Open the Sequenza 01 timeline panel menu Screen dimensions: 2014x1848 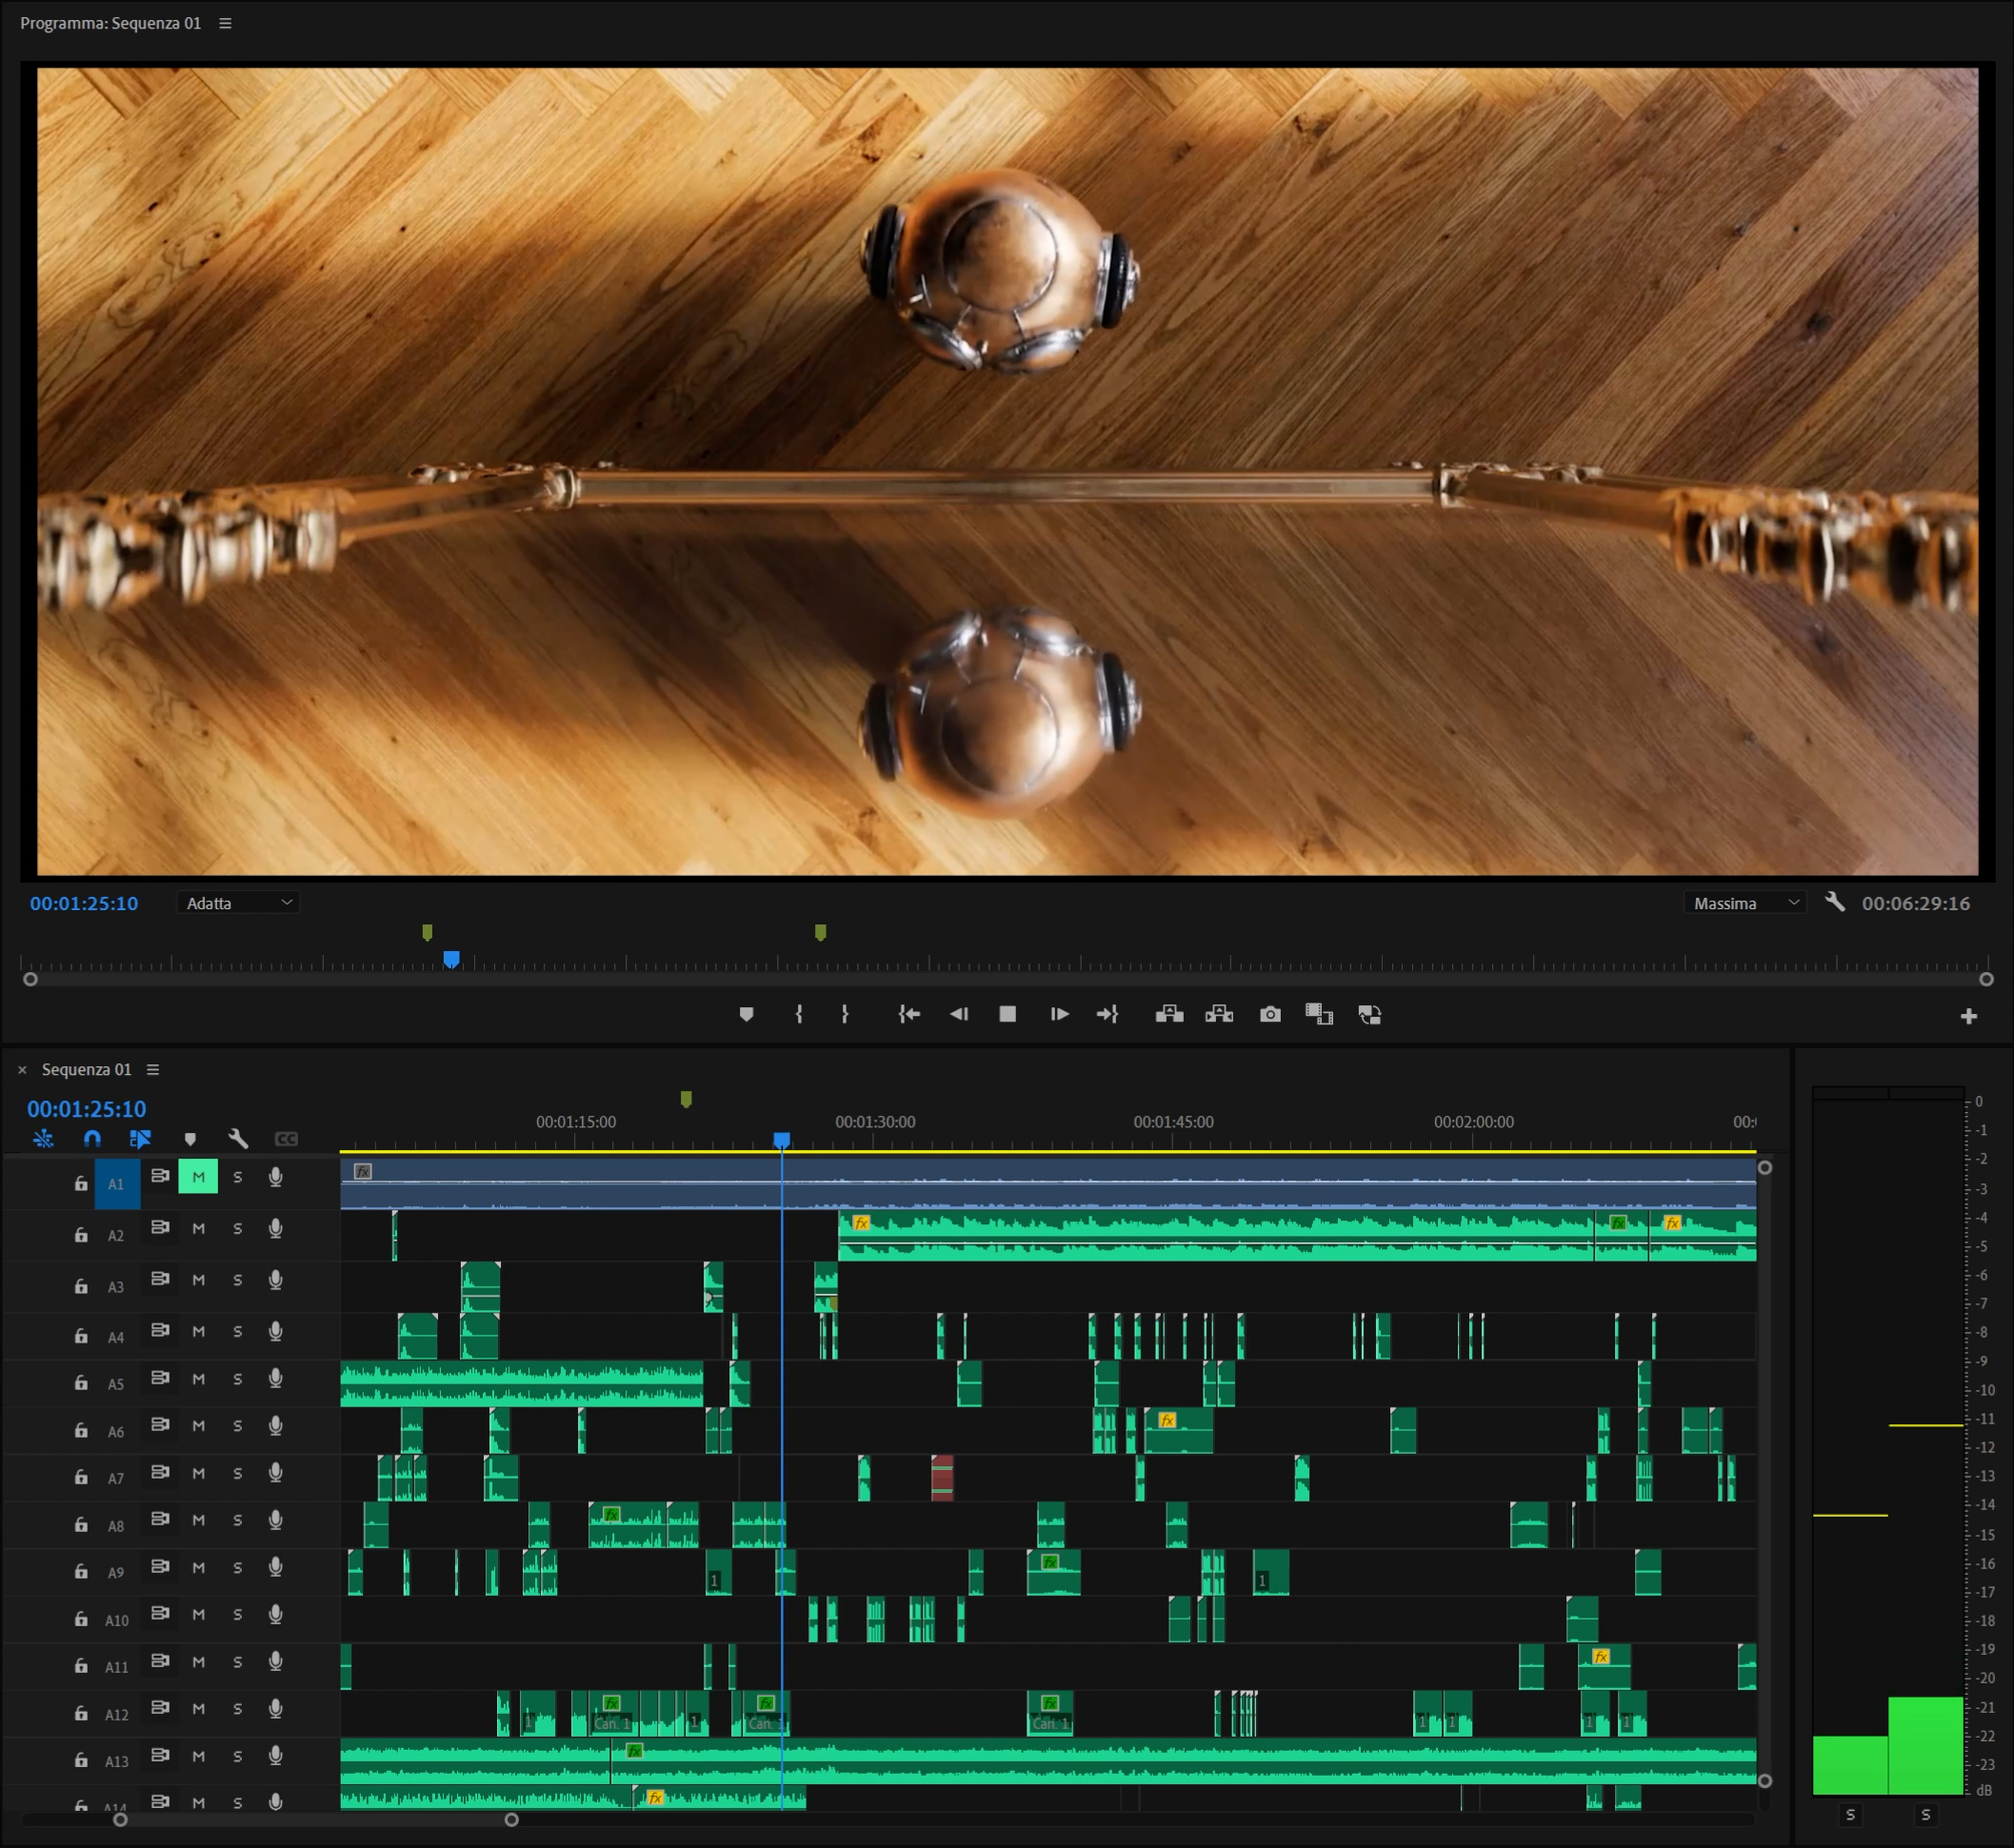click(x=153, y=1069)
